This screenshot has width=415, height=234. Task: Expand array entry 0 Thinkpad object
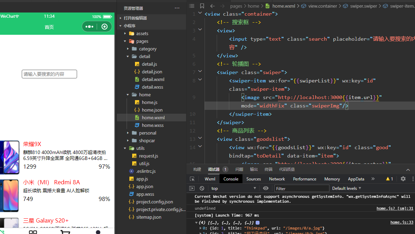coord(200,228)
